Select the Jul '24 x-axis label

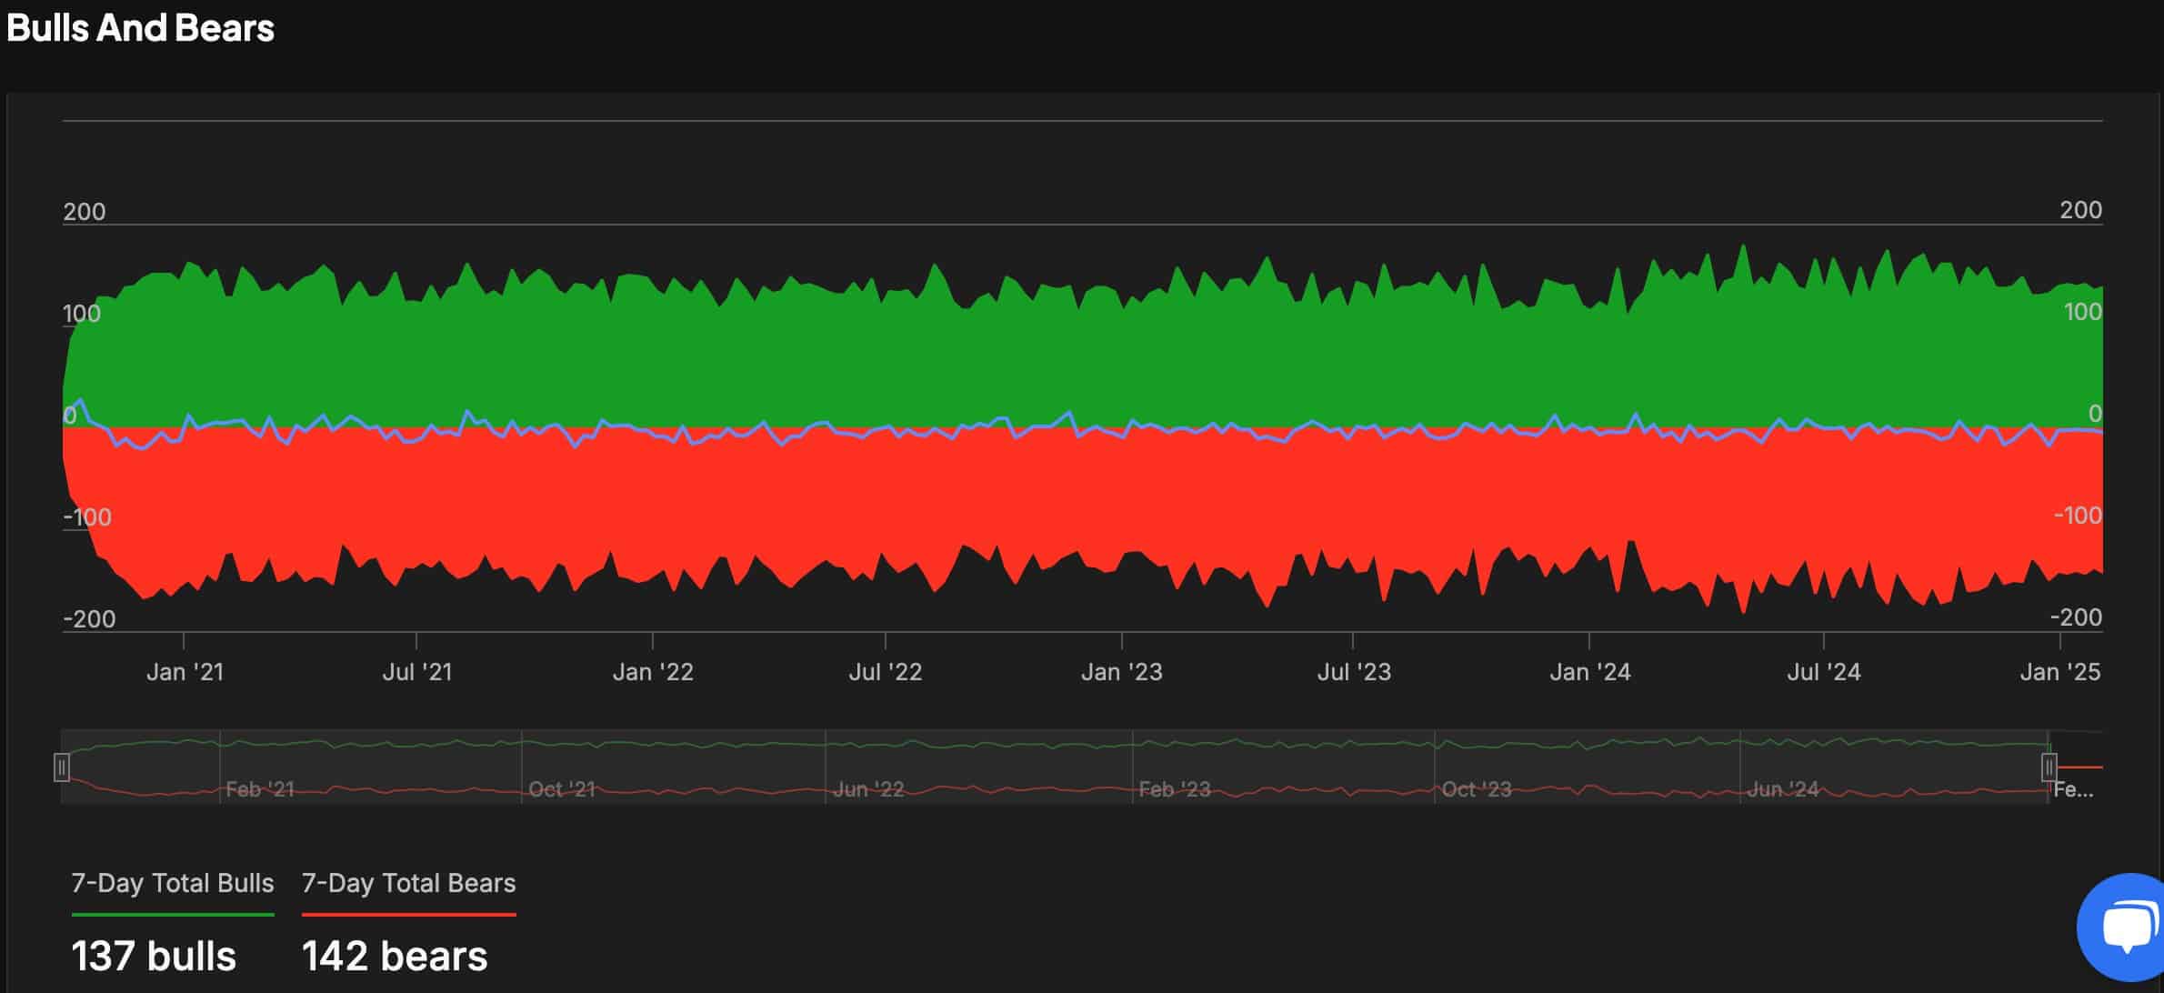1824,672
